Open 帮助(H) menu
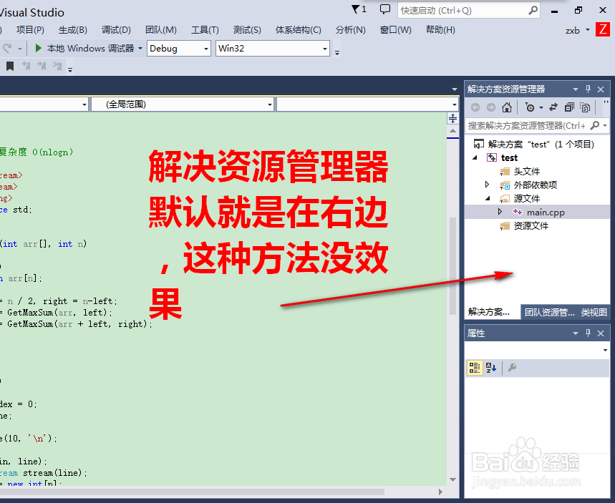This screenshot has height=503, width=615. click(440, 30)
